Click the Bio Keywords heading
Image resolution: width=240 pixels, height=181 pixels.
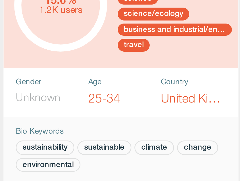[x=40, y=131]
